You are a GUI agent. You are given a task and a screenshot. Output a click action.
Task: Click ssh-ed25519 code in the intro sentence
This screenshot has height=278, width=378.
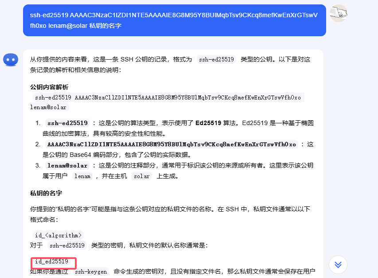[x=216, y=59]
